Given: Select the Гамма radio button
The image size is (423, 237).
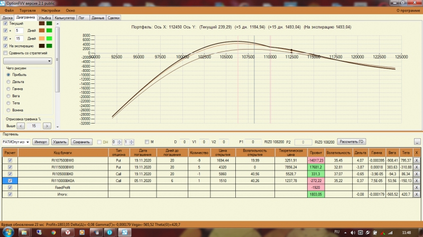Looking at the screenshot, I should click(x=8, y=89).
